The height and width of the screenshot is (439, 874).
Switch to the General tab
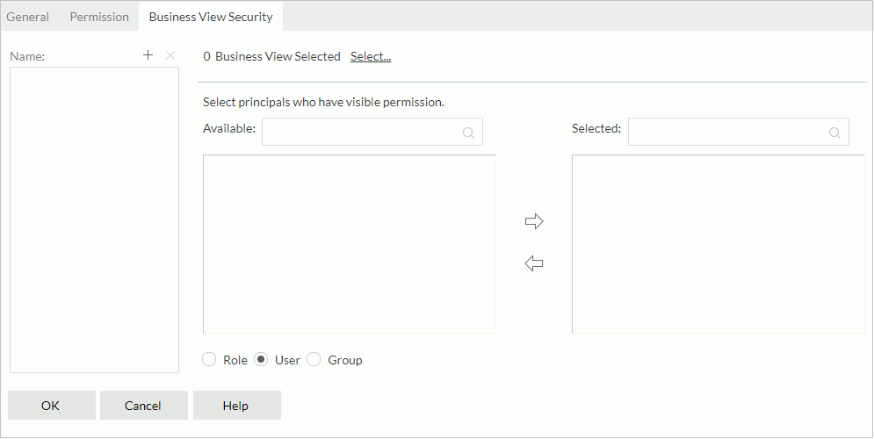coord(28,17)
